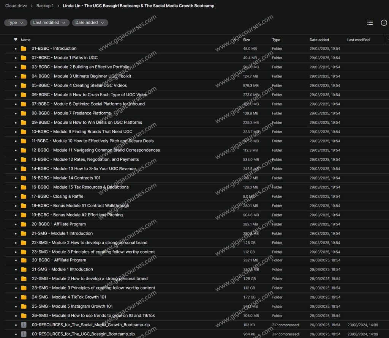This screenshot has width=389, height=338.
Task: Open the info panel icon
Action: click(384, 23)
